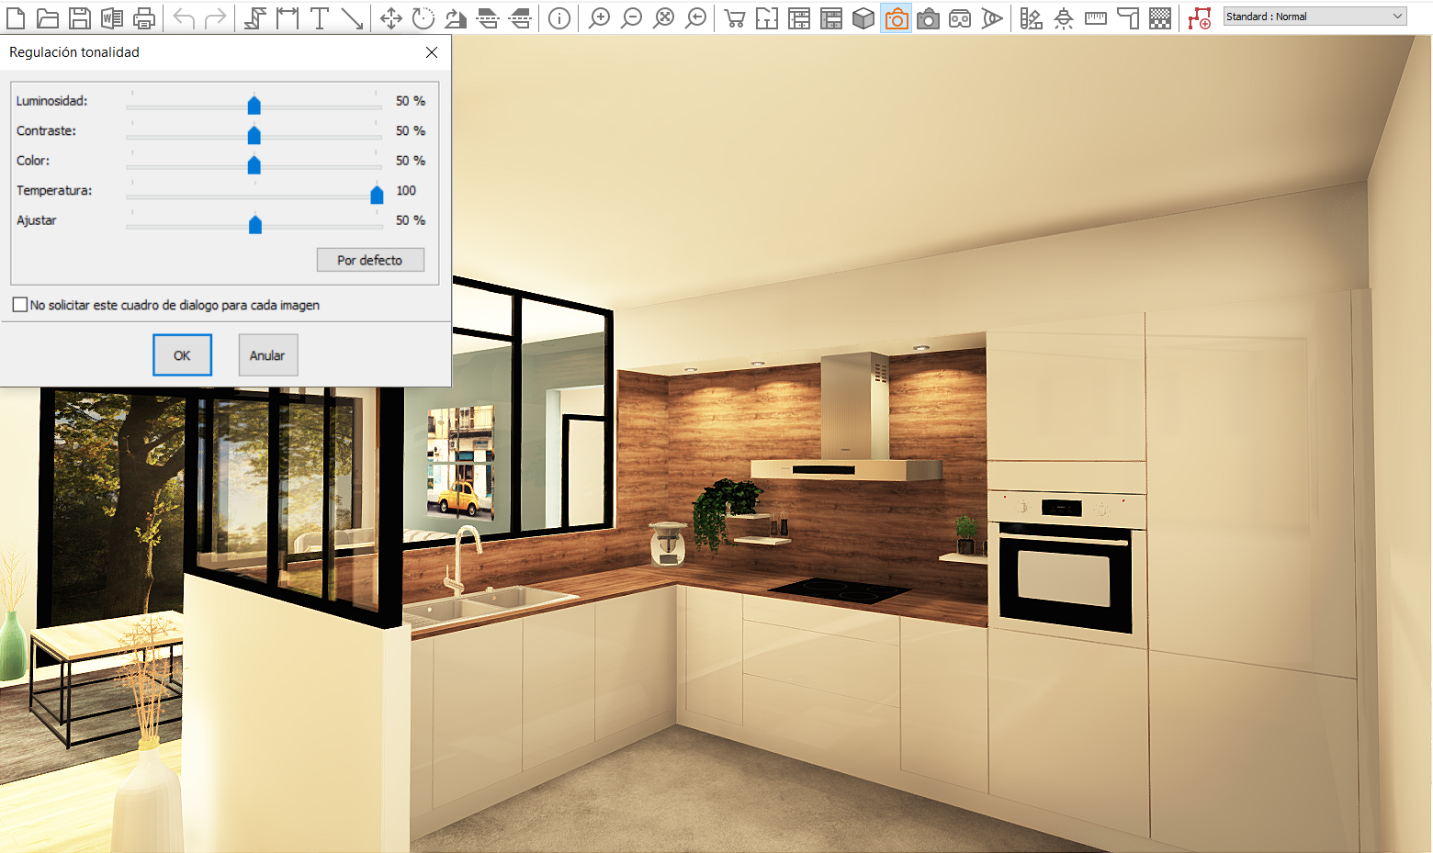Click the print icon in toolbar

pos(144,17)
